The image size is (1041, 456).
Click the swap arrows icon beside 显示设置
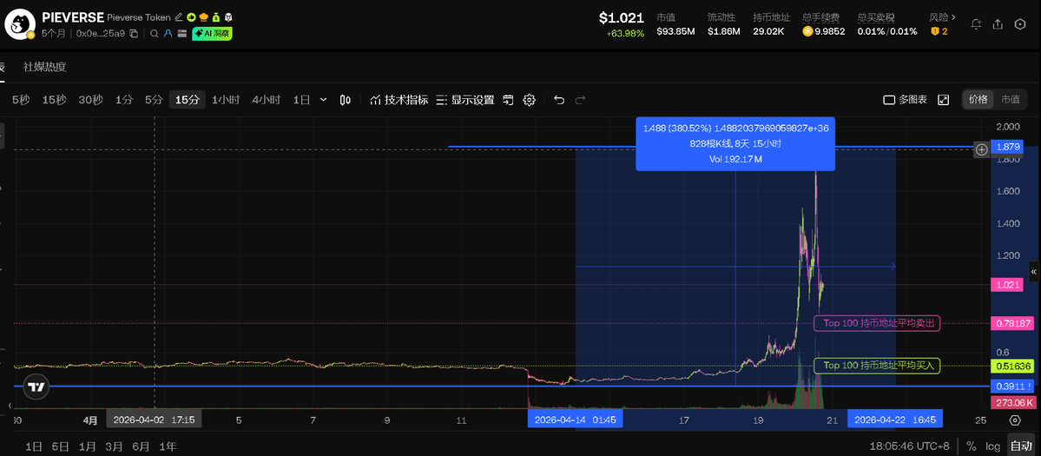pos(509,100)
